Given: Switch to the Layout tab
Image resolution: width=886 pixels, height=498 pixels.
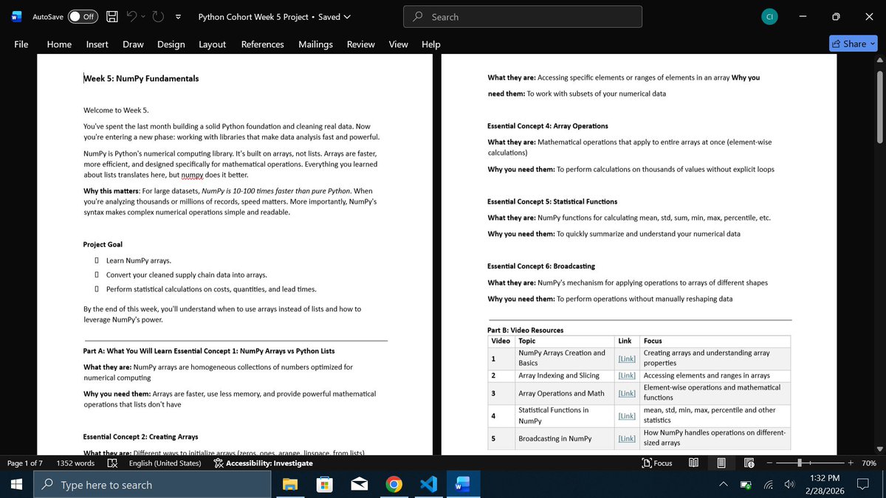Looking at the screenshot, I should (x=212, y=44).
